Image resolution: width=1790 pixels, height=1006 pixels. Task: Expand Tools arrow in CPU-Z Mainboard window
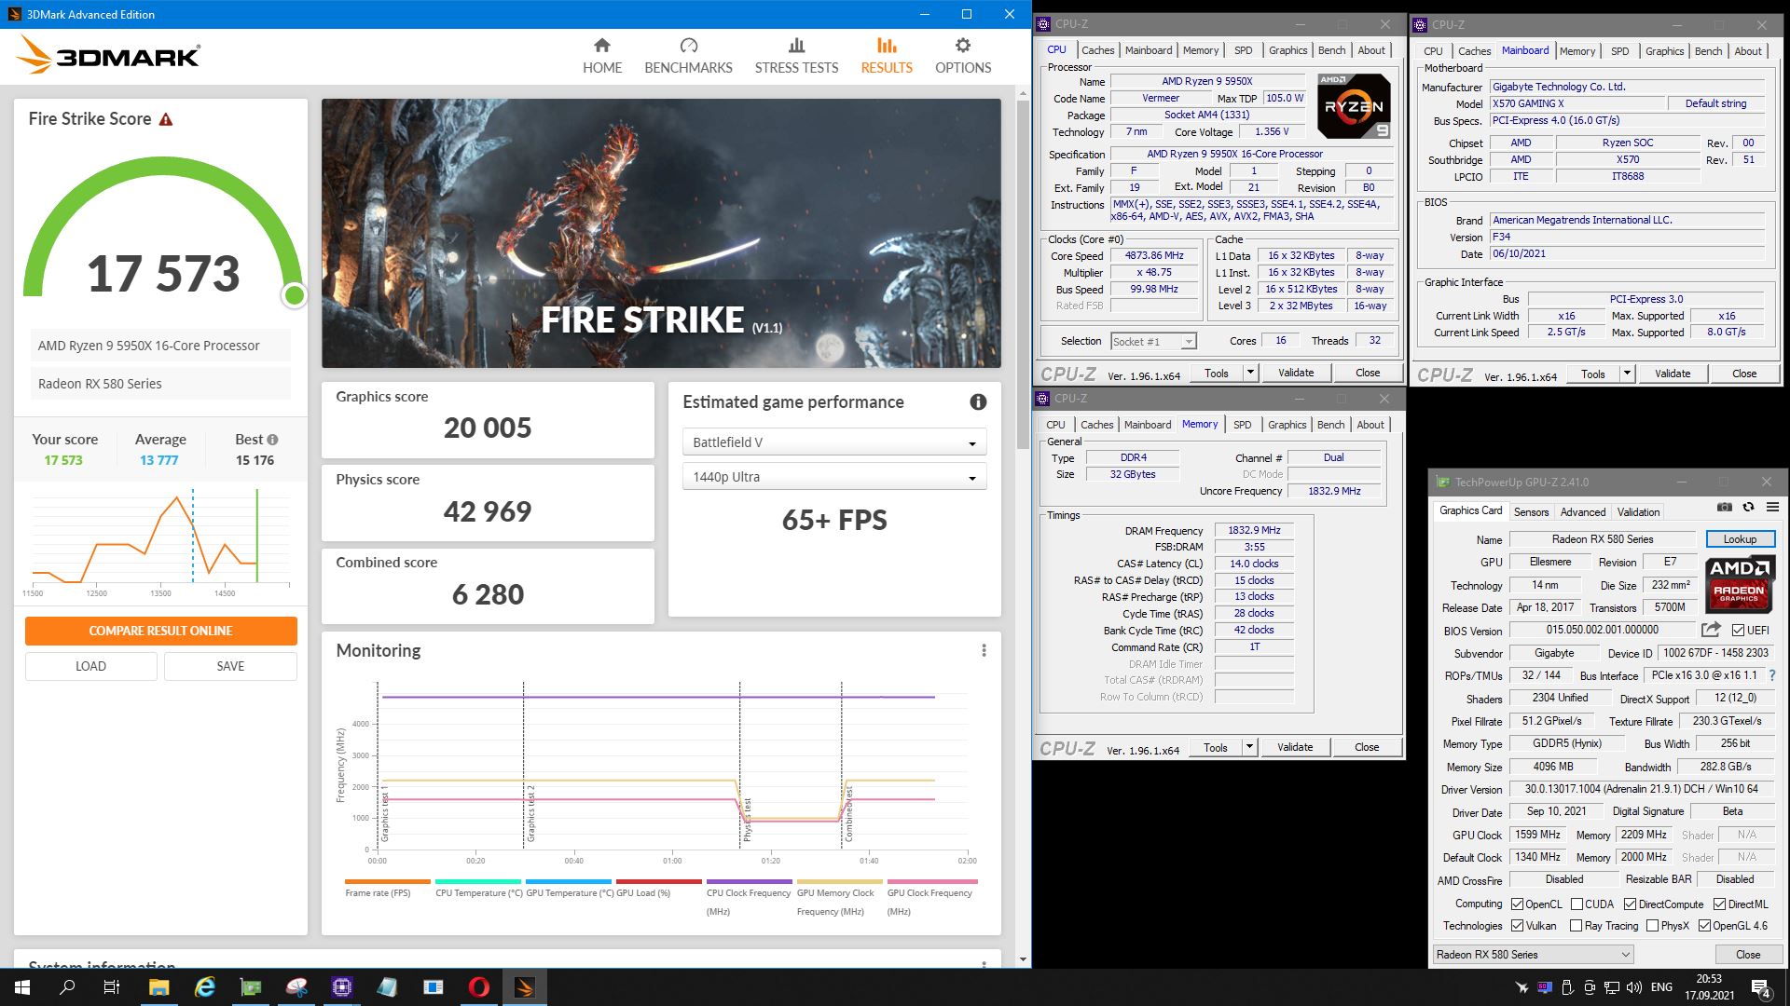(1627, 374)
